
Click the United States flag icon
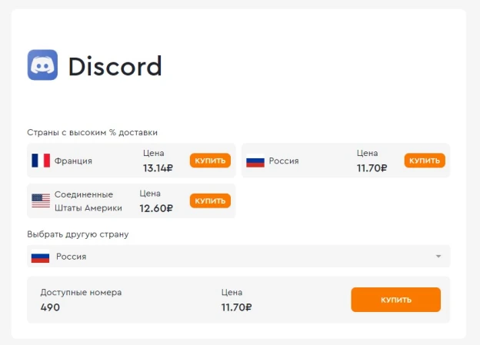click(x=41, y=201)
